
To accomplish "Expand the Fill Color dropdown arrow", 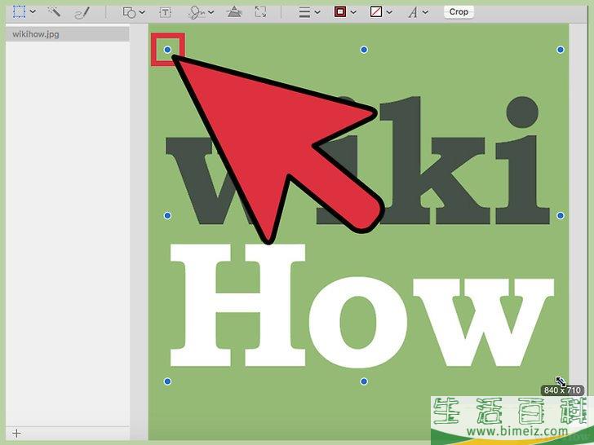I will pyautogui.click(x=389, y=12).
